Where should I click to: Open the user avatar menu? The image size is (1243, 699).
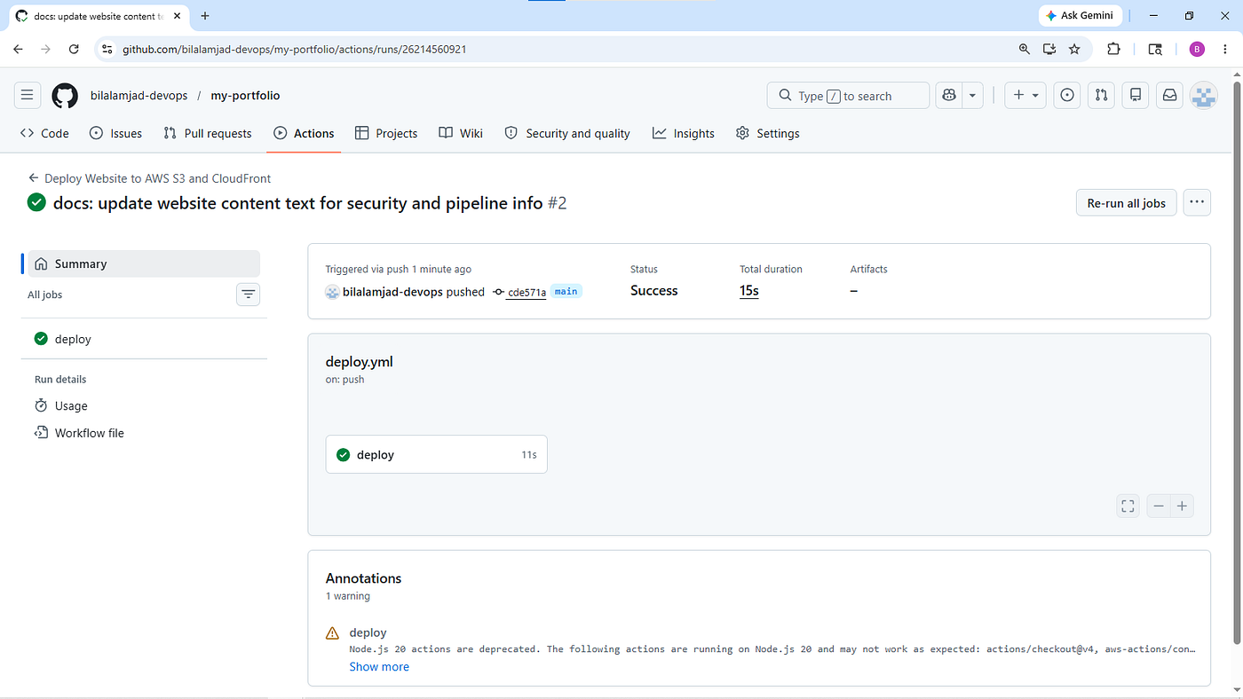(1203, 96)
